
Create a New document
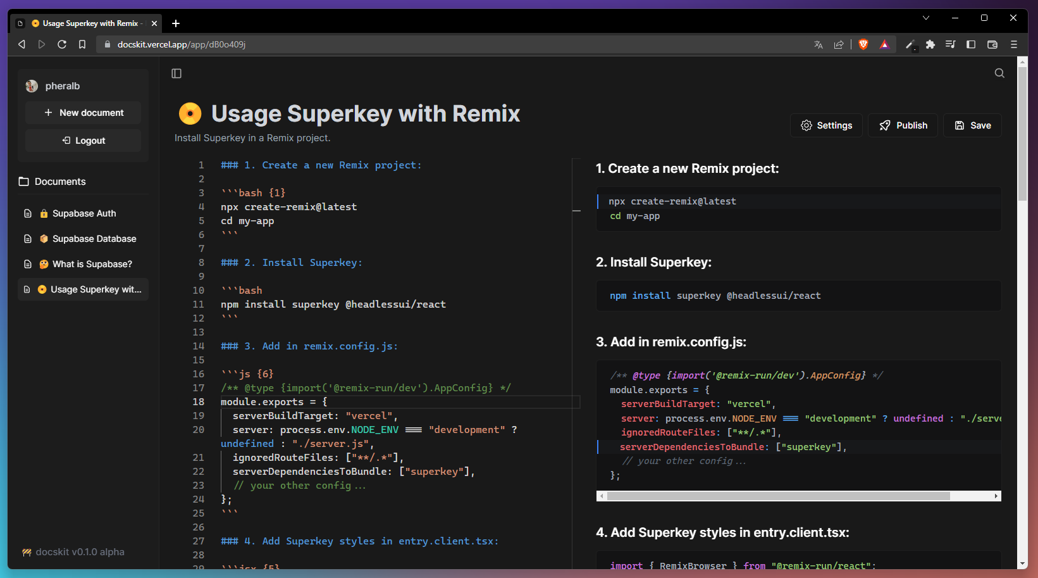point(83,113)
